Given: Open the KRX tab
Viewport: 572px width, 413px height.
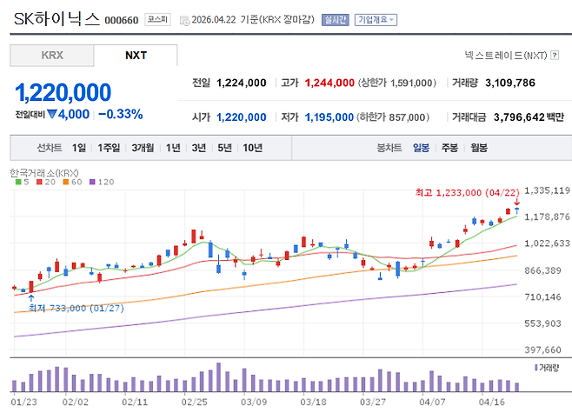Looking at the screenshot, I should click(x=52, y=56).
